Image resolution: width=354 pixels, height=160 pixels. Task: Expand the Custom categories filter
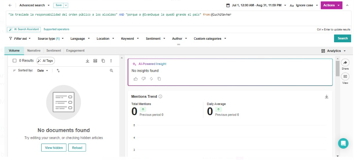tap(210, 39)
